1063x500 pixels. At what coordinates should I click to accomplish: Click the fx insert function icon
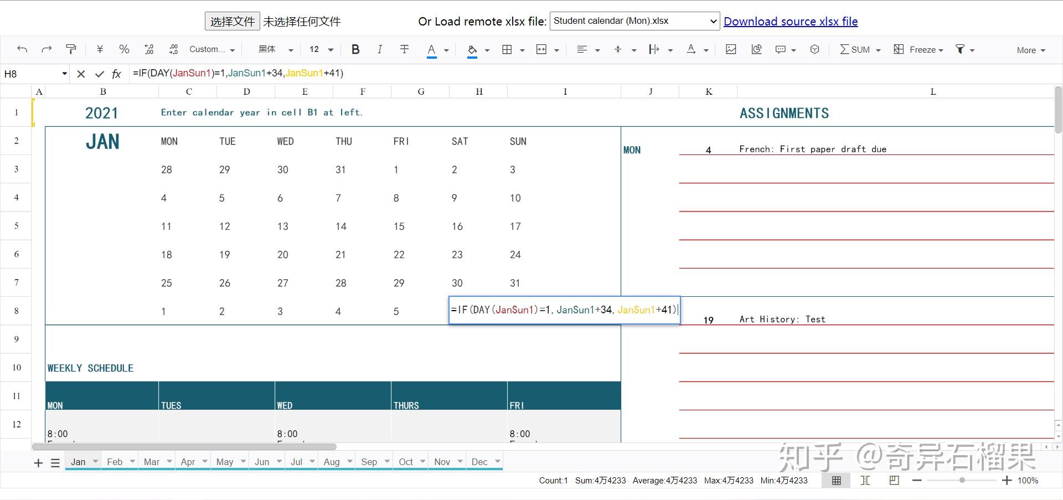pos(116,73)
